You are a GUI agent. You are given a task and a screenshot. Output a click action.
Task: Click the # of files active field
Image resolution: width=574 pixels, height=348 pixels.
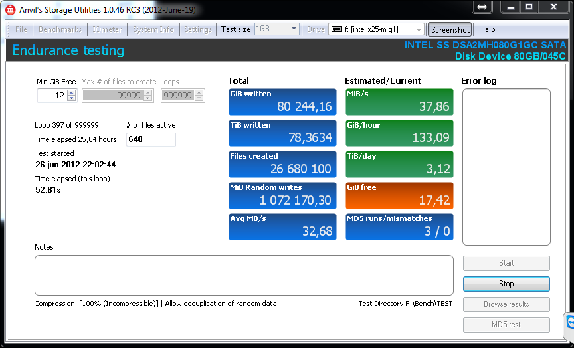(151, 139)
